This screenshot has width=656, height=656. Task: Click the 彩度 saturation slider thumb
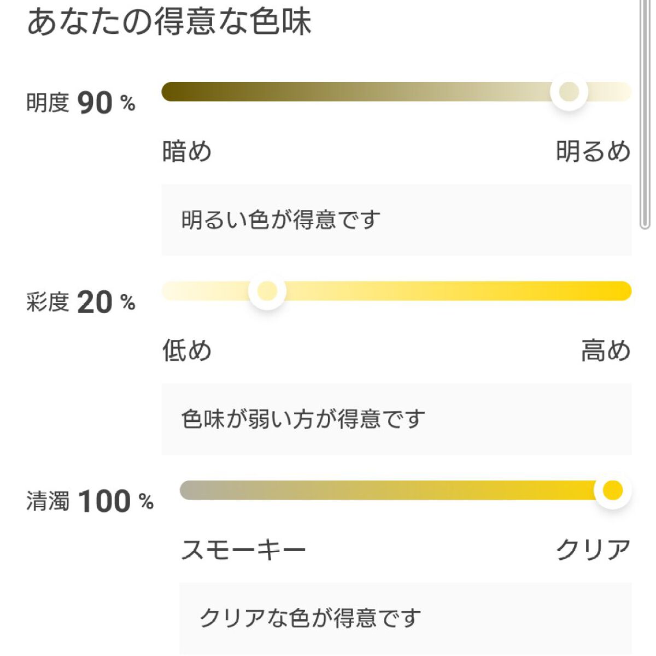pos(267,291)
